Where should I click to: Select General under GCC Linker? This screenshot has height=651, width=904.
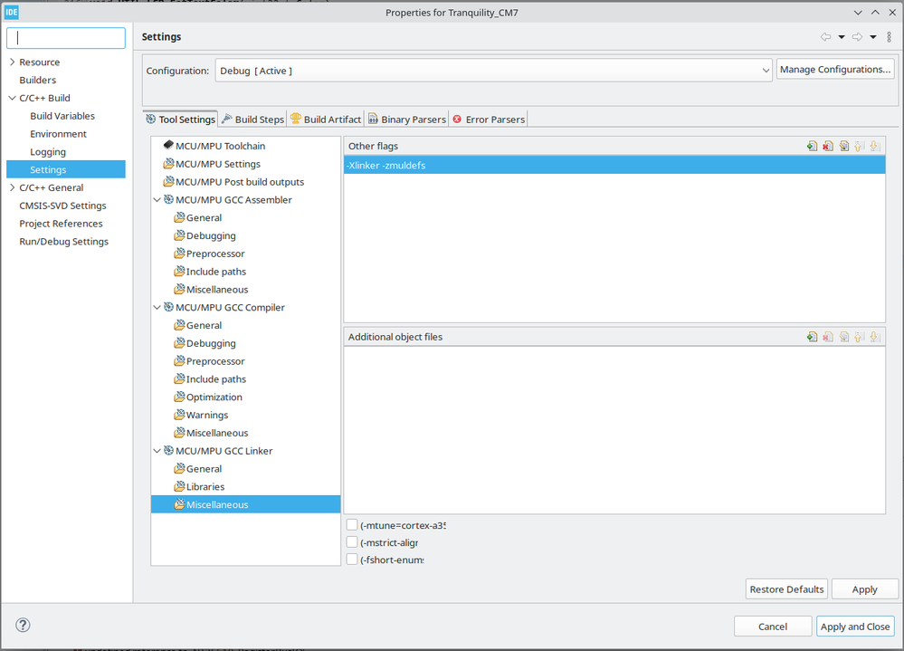(x=204, y=469)
